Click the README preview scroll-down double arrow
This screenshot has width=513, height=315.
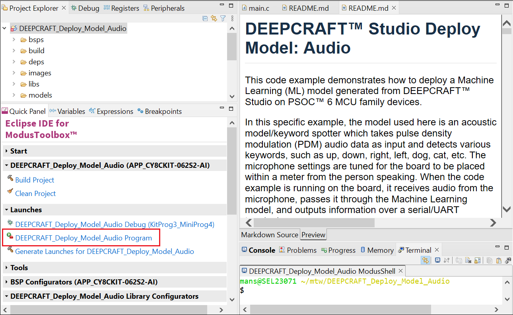coord(507,209)
